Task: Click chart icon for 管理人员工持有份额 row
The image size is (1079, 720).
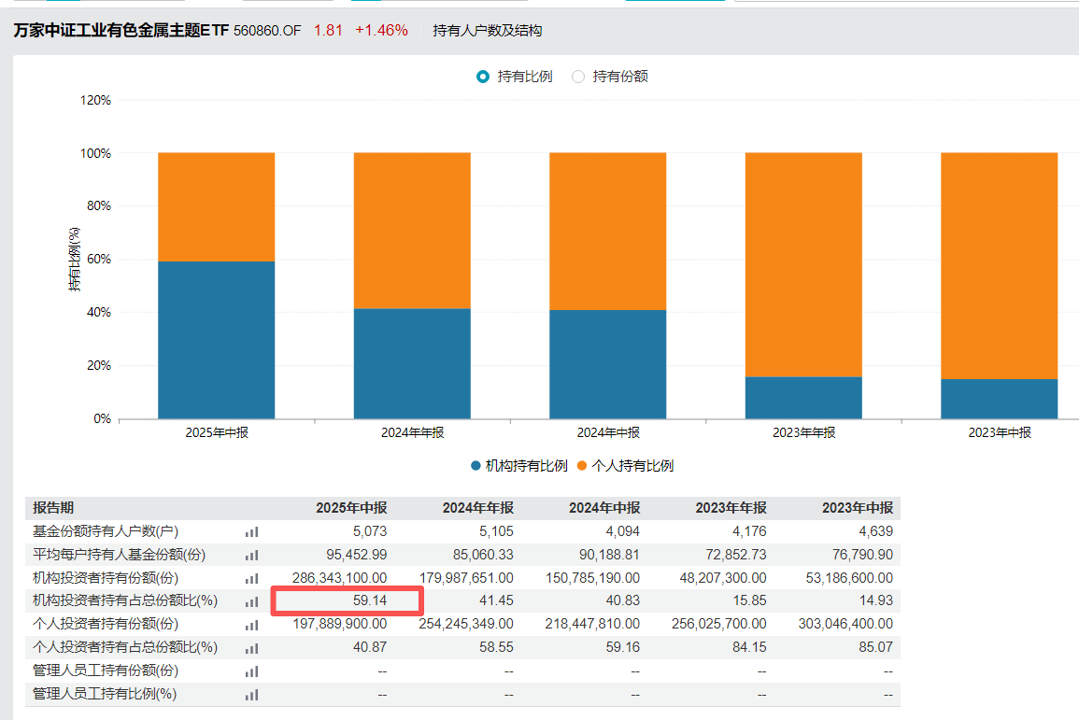Action: pyautogui.click(x=251, y=671)
